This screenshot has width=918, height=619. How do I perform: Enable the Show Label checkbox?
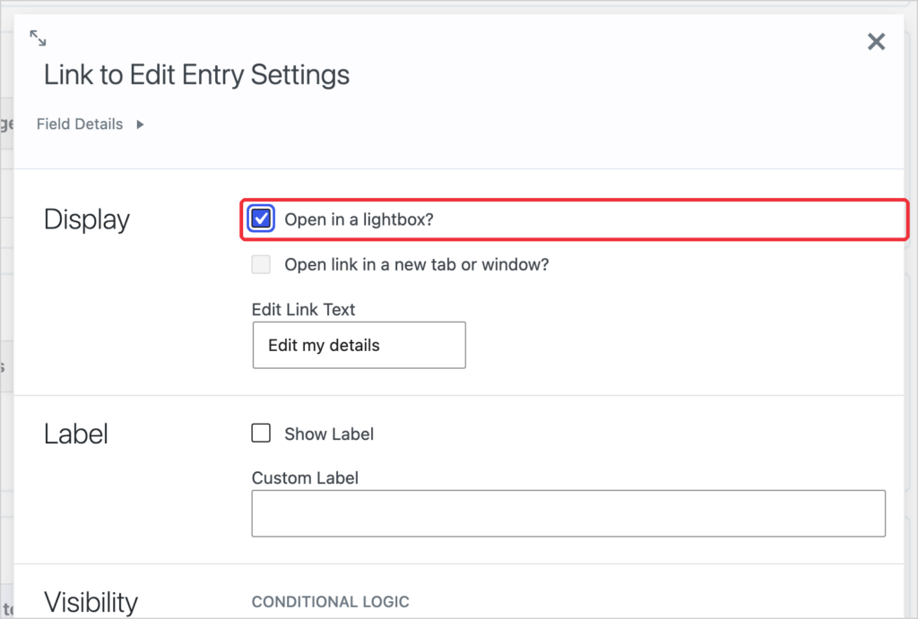pos(261,434)
